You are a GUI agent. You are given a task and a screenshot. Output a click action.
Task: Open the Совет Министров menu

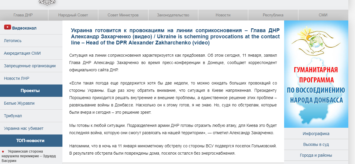(123, 15)
